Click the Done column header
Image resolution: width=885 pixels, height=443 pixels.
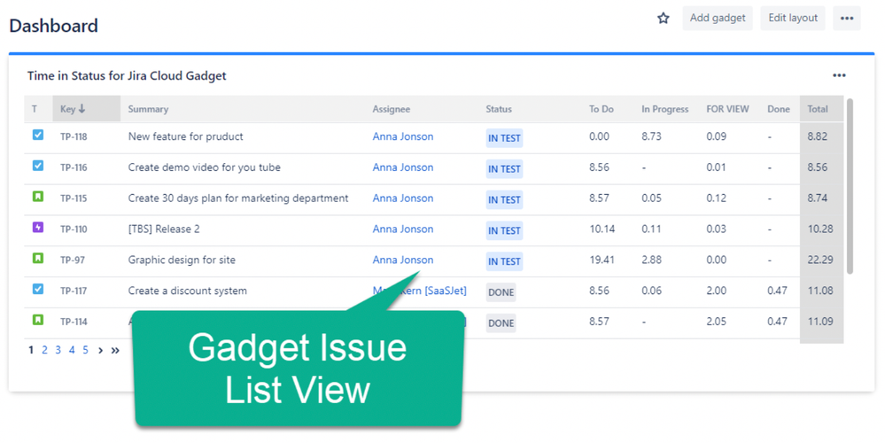click(779, 110)
